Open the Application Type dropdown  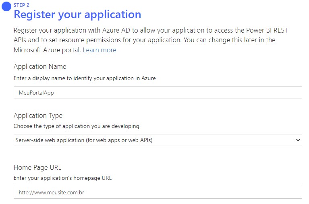click(158, 140)
